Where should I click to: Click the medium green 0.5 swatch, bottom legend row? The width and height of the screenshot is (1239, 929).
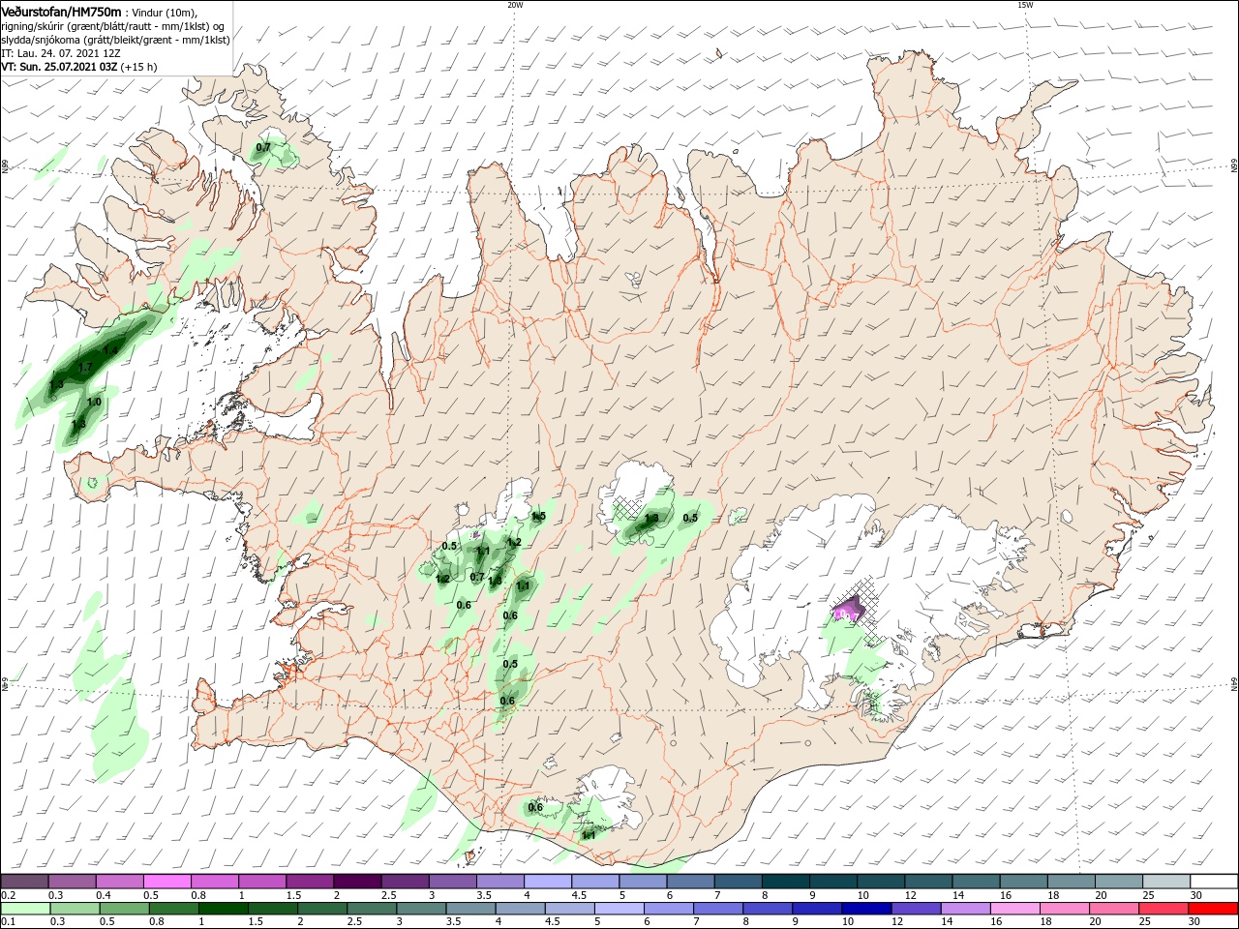coord(124,909)
